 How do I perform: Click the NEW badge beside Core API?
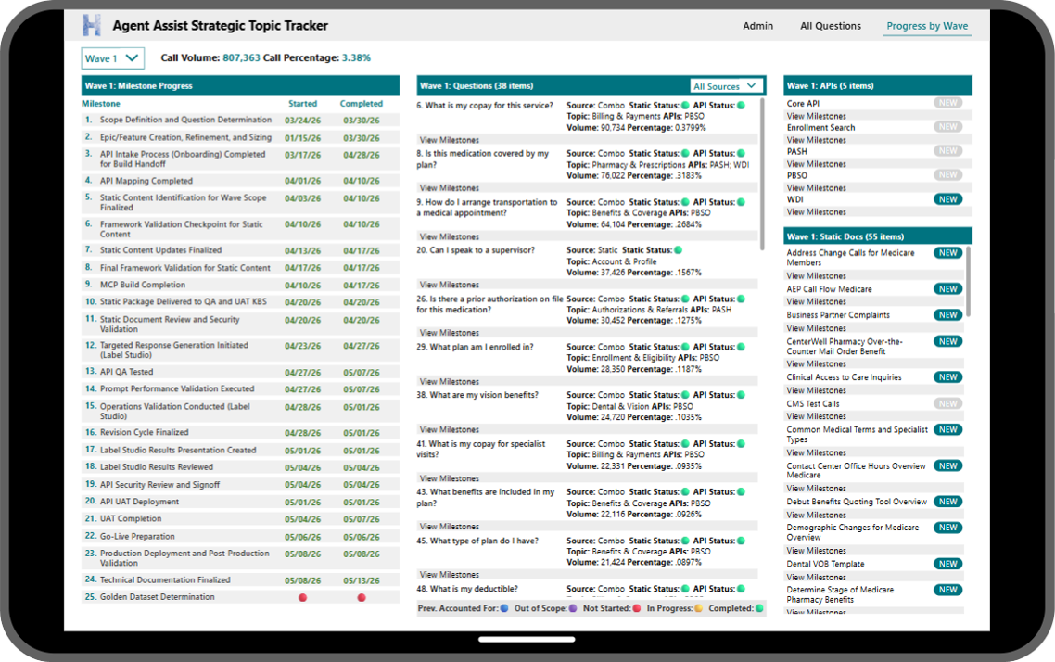[948, 103]
